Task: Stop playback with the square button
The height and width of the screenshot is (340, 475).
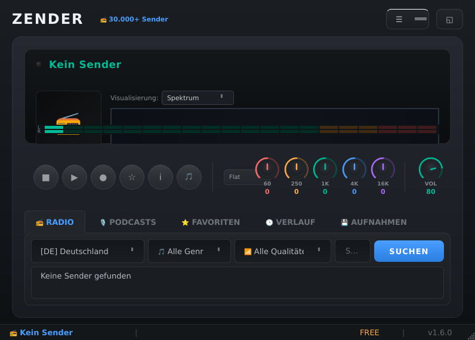Action: pyautogui.click(x=46, y=177)
